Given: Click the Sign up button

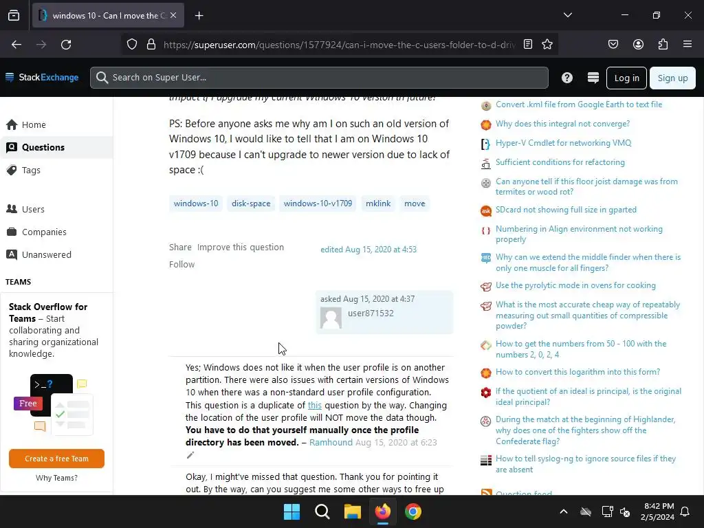Looking at the screenshot, I should point(672,78).
